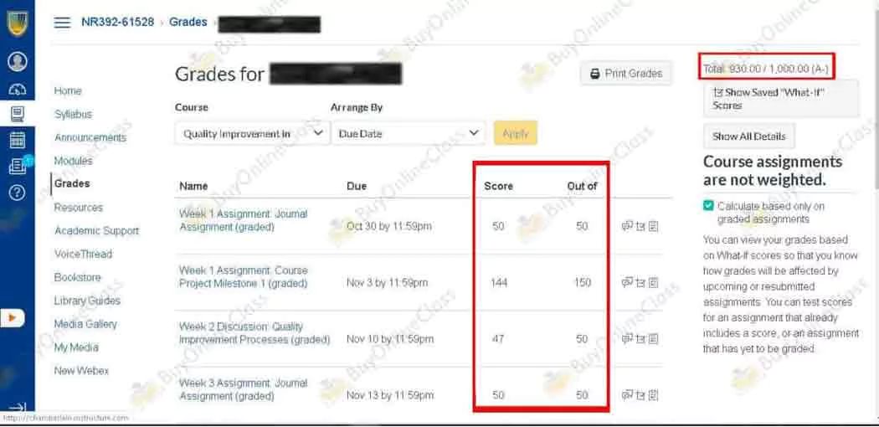The width and height of the screenshot is (879, 427).
Task: View comments for Week 3 Journal Assignment
Action: click(x=627, y=396)
